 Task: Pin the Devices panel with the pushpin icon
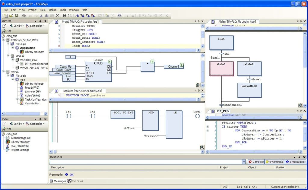tap(40, 21)
